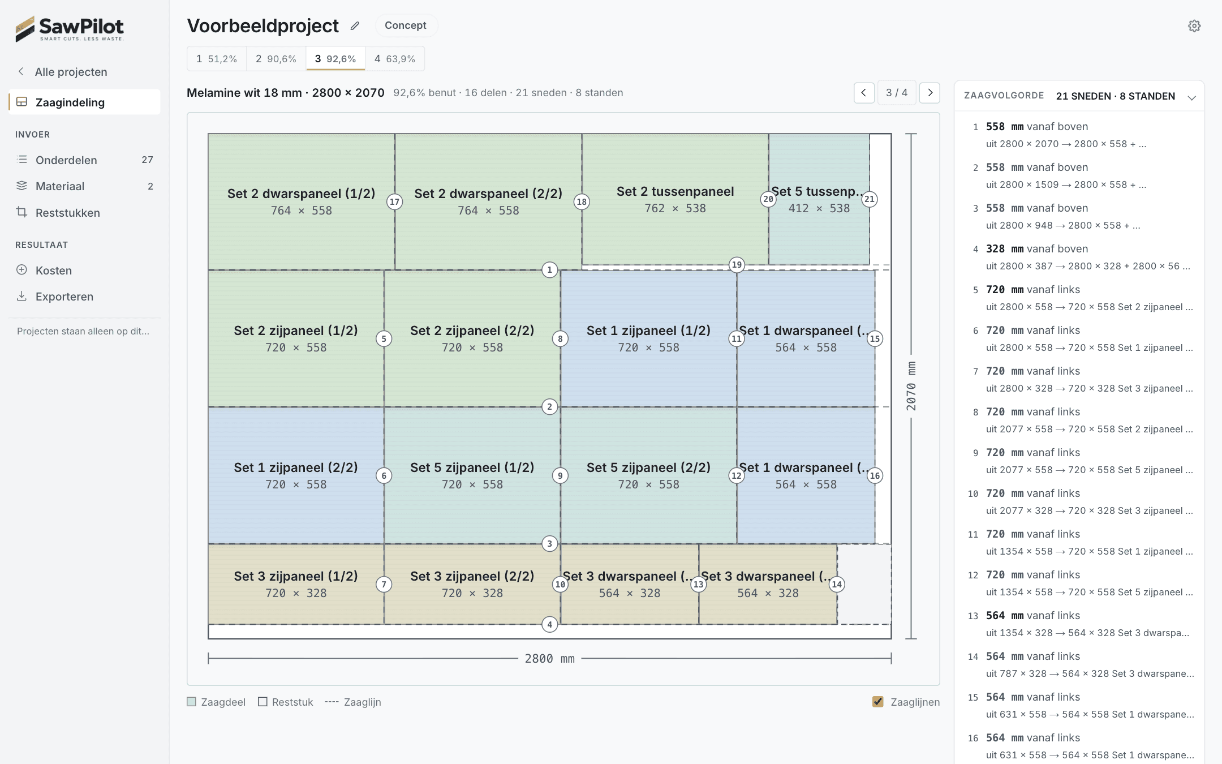Select cut marker 7 on the sheet
This screenshot has width=1222, height=764.
click(384, 585)
